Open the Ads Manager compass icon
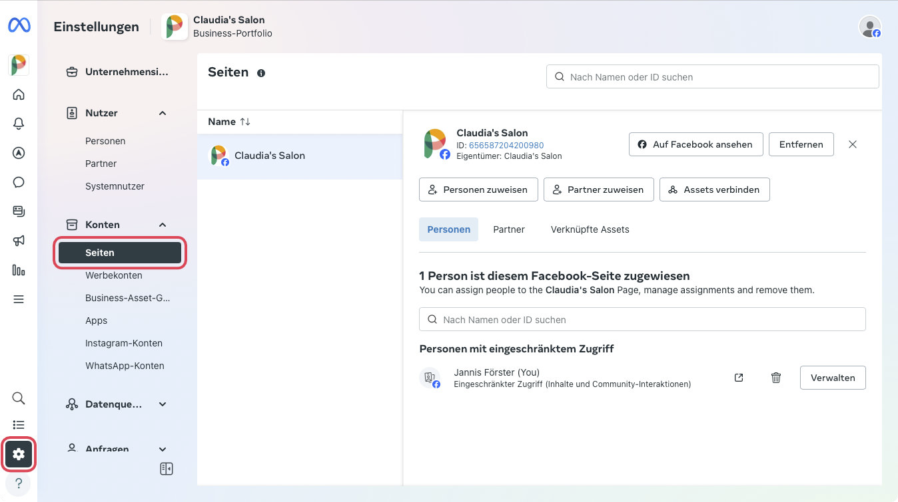898x502 pixels. [x=19, y=153]
